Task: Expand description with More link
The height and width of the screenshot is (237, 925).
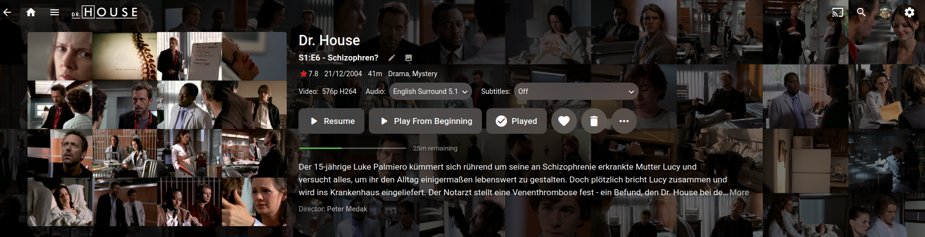Action: (x=739, y=193)
